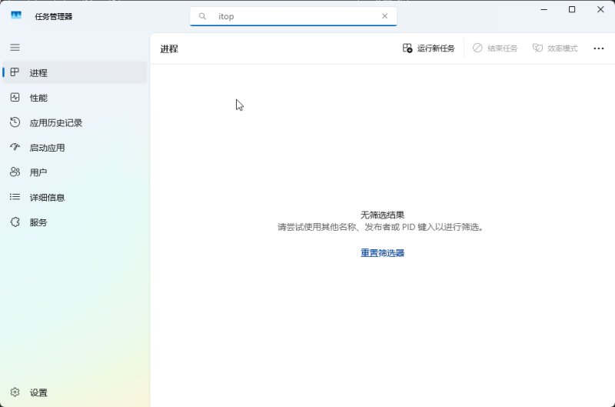Screen dimensions: 615x407
Task: Open the hamburger navigation menu
Action: pyautogui.click(x=15, y=48)
